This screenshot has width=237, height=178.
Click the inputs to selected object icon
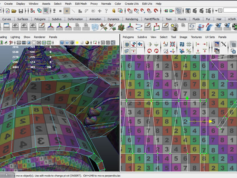(166, 11)
